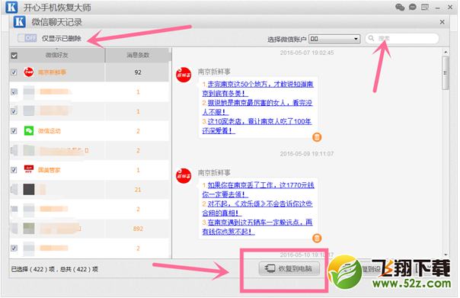This screenshot has height=298, width=460.
Task: Select the green 微信运动 icon
Action: point(29,130)
